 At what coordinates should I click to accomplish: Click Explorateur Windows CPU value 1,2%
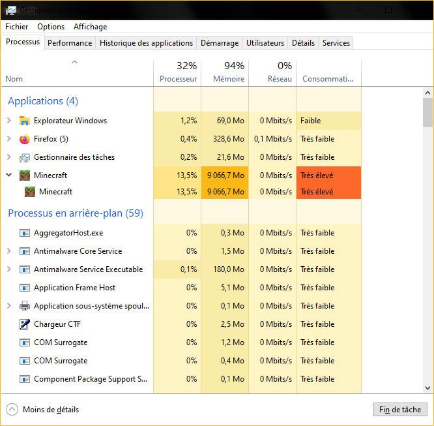point(189,121)
